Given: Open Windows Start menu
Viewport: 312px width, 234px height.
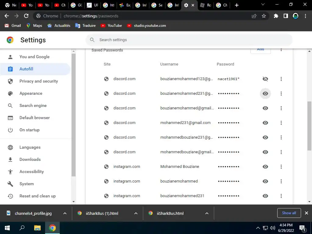Looking at the screenshot, I should 7,228.
